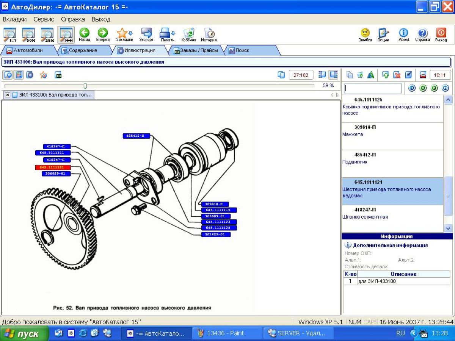Open the Сервис menu
This screenshot has height=341, width=455.
point(44,19)
